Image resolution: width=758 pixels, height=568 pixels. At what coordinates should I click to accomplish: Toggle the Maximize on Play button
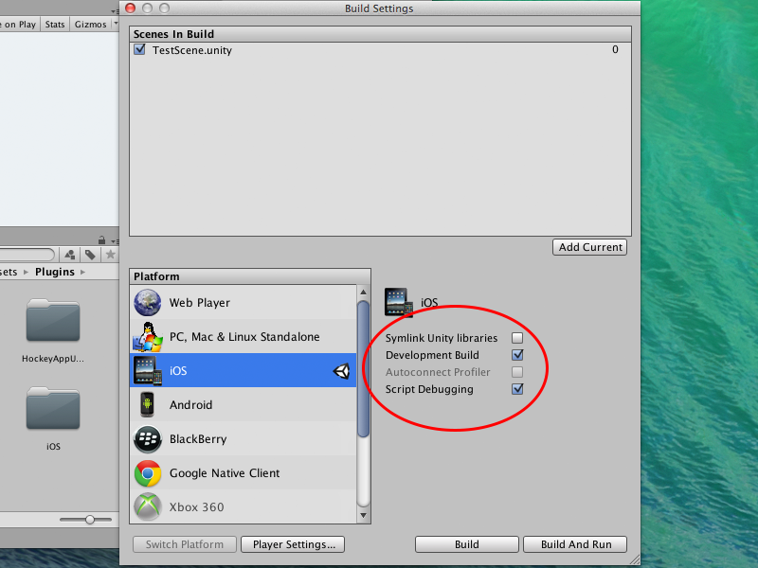point(18,25)
